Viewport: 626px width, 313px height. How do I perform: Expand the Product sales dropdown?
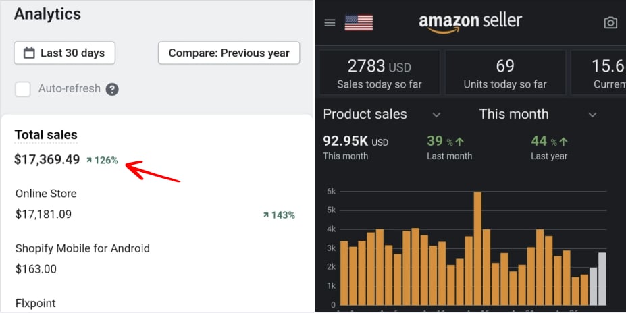436,115
